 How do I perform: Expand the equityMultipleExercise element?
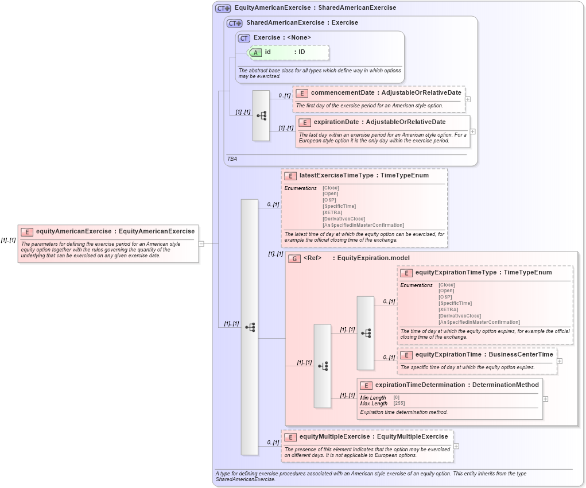[x=456, y=446]
